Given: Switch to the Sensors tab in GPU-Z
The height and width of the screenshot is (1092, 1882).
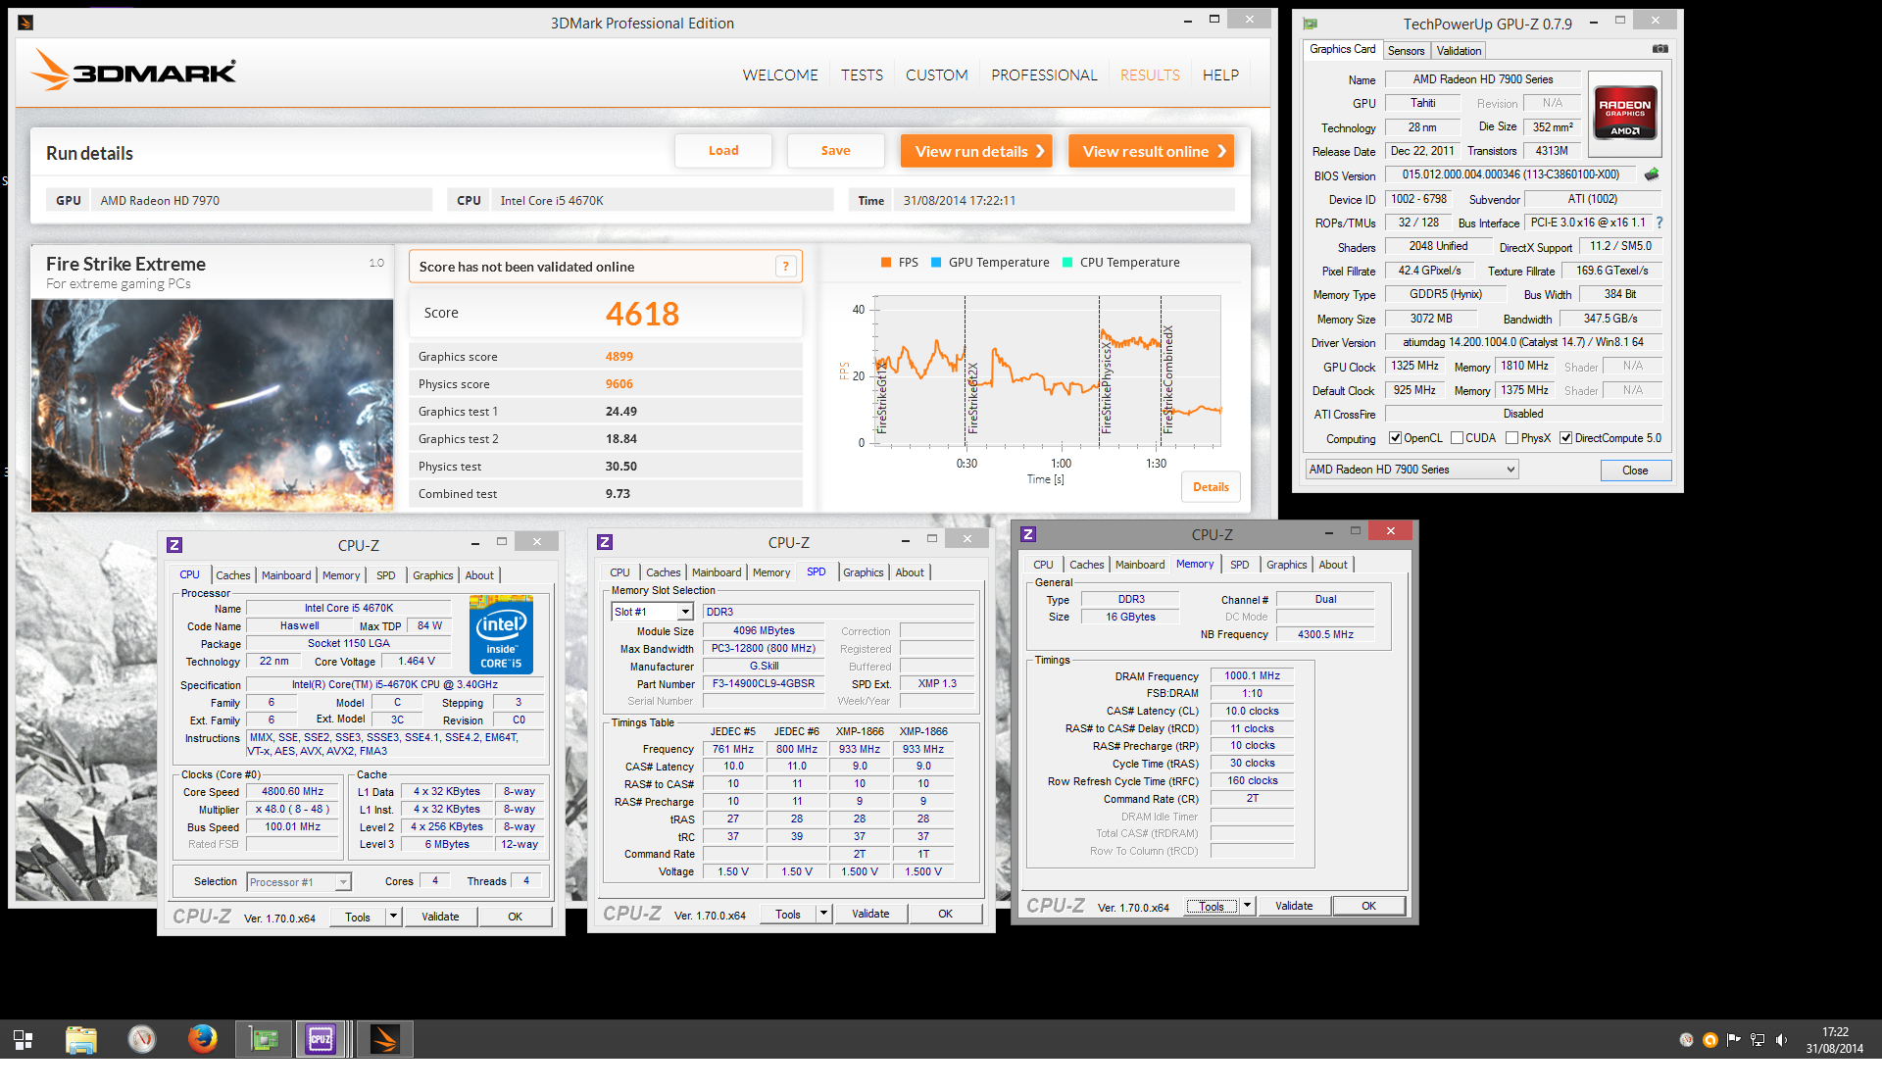Looking at the screenshot, I should [x=1406, y=51].
